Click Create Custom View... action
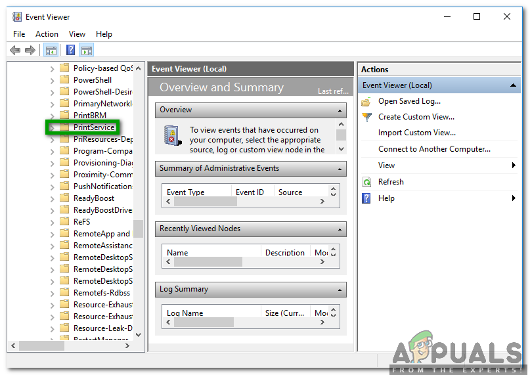The height and width of the screenshot is (375, 530). [416, 117]
